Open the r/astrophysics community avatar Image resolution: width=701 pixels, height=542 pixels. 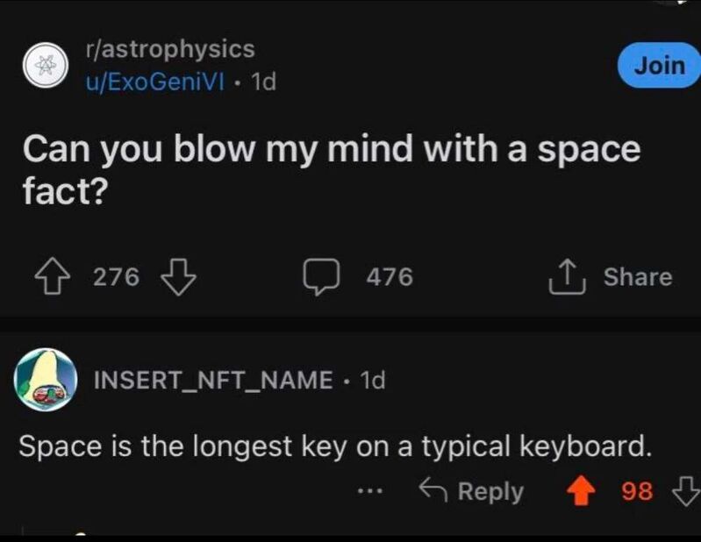click(45, 65)
